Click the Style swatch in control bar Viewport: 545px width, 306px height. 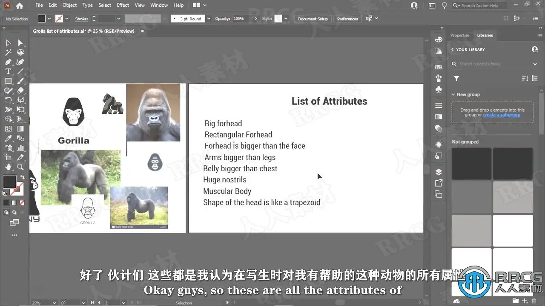click(278, 19)
